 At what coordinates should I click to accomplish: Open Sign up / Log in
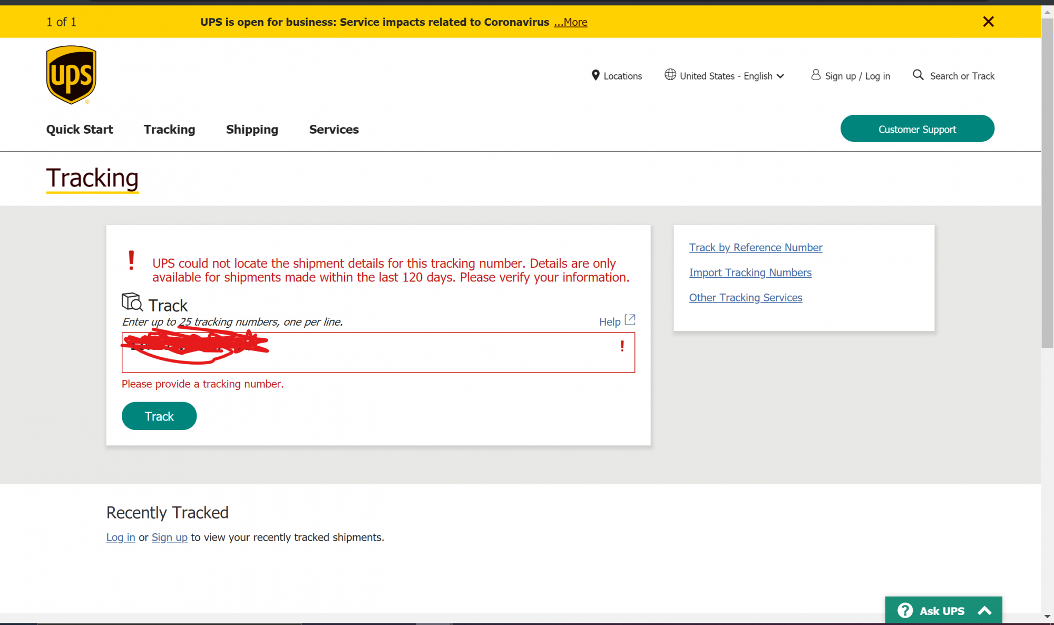coord(857,76)
